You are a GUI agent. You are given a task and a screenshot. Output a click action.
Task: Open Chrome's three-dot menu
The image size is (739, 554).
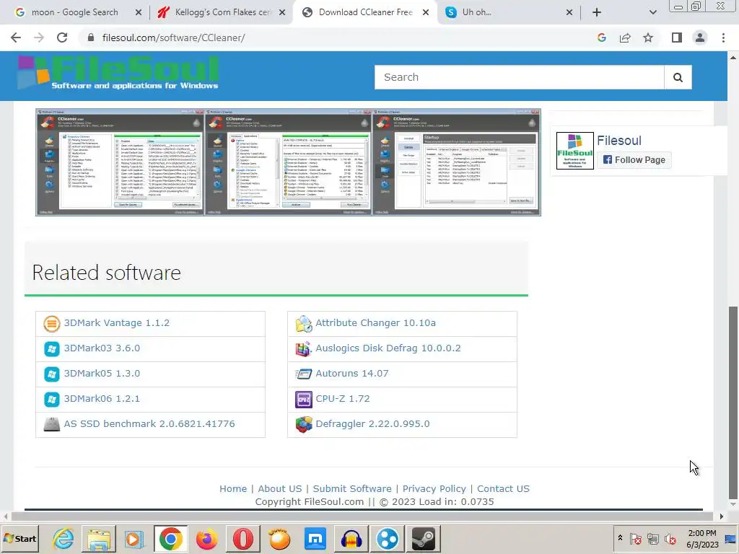tap(723, 38)
